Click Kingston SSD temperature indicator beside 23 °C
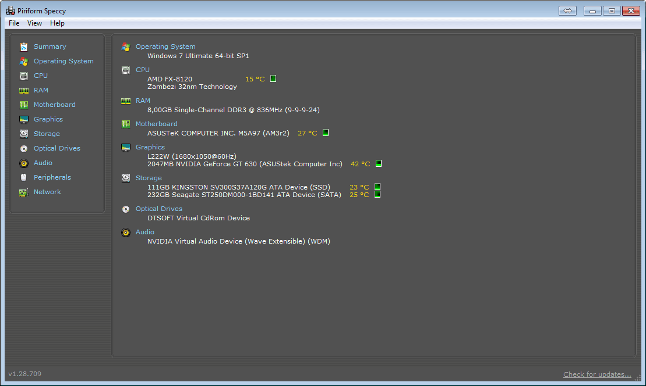Screen dimensions: 646x386 tap(377, 187)
